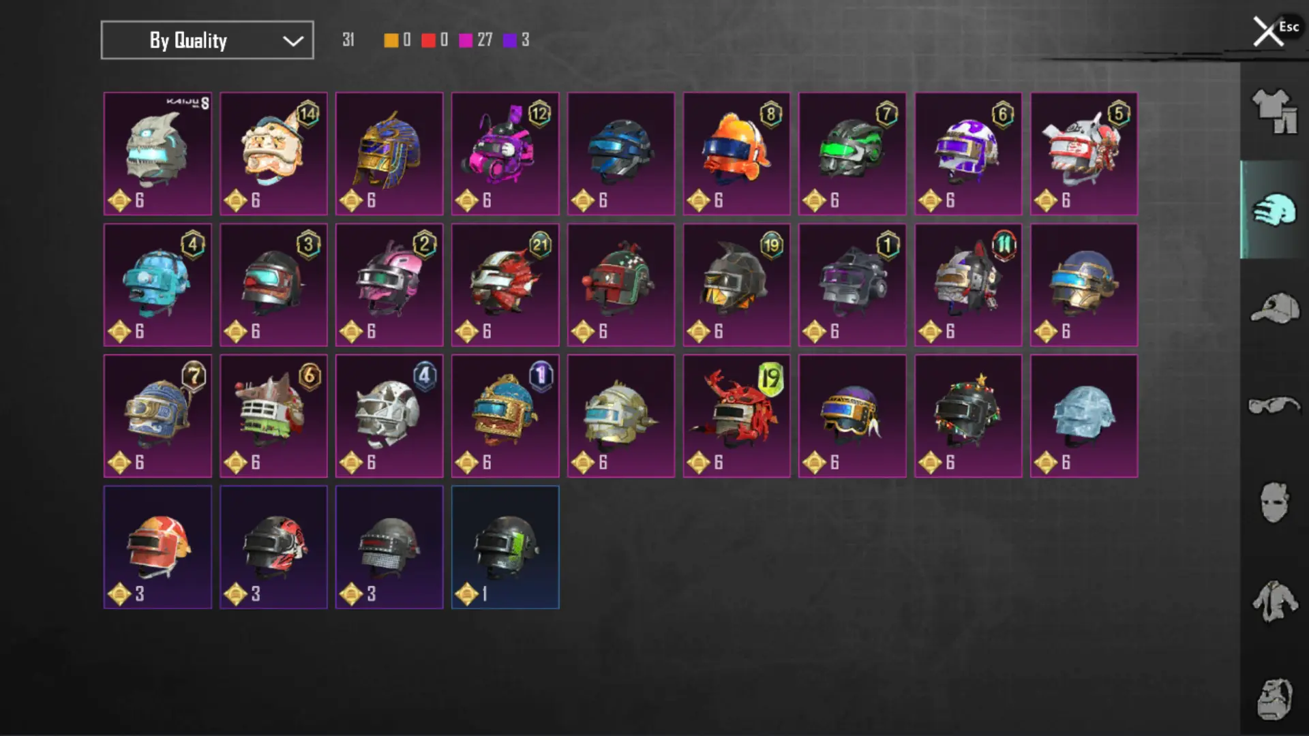1309x736 pixels.
Task: Select the Christmas lights helmet
Action: point(968,416)
